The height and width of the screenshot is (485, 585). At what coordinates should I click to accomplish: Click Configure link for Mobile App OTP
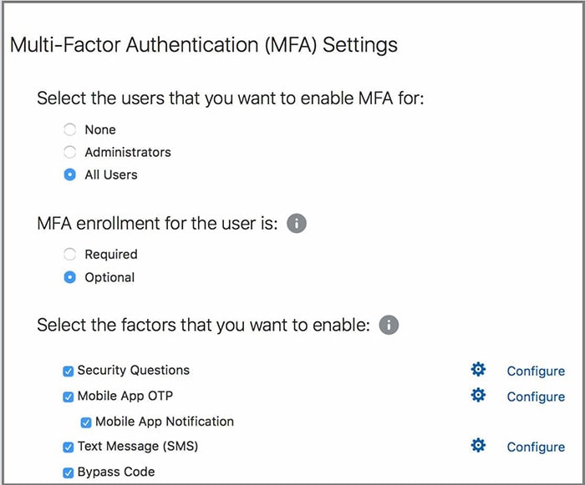(x=536, y=397)
